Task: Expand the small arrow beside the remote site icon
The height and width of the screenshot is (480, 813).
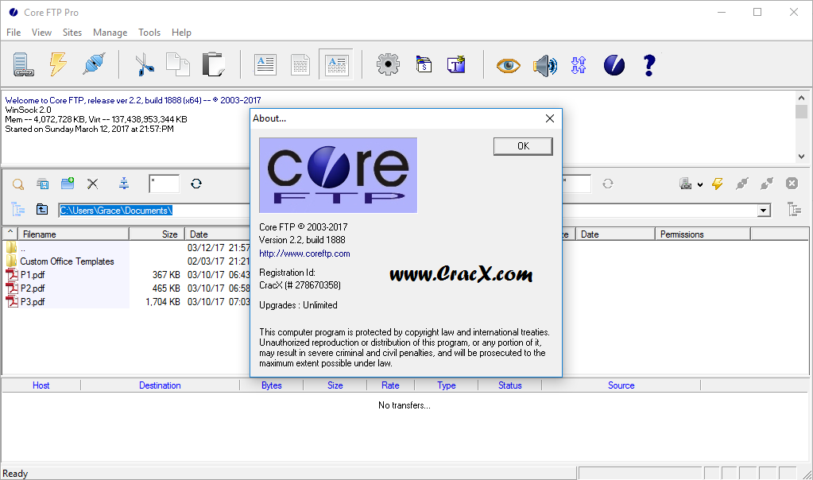Action: pyautogui.click(x=700, y=184)
